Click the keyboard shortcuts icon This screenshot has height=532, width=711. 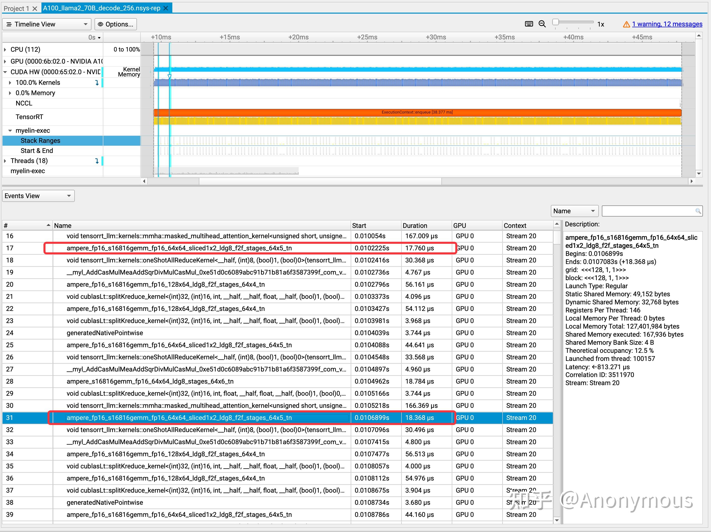point(529,24)
